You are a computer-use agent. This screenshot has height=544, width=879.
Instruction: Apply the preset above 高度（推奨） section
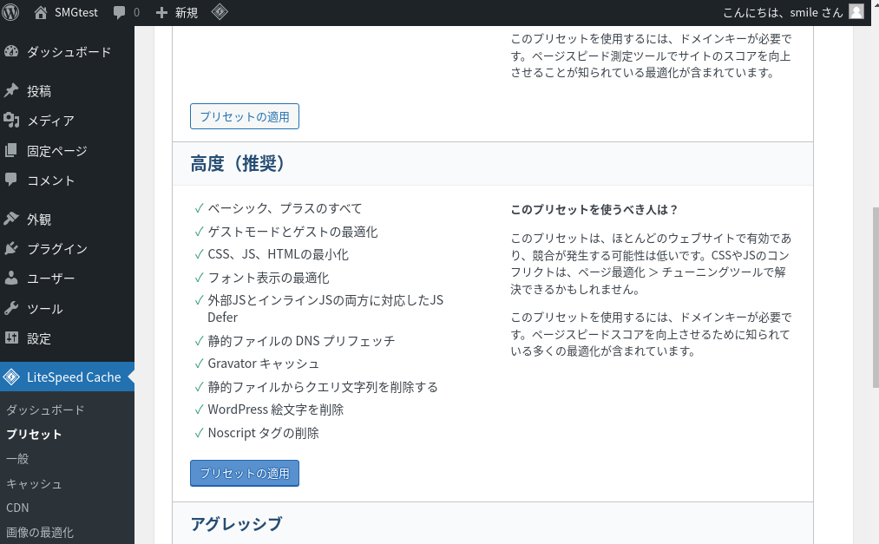pos(245,116)
